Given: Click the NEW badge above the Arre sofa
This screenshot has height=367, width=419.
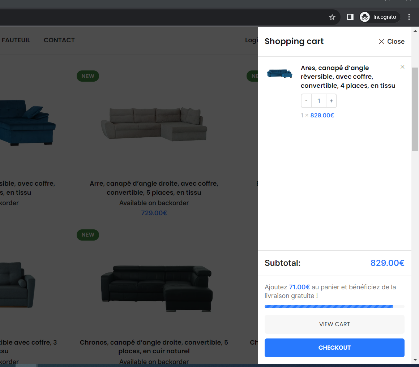Looking at the screenshot, I should click(87, 76).
